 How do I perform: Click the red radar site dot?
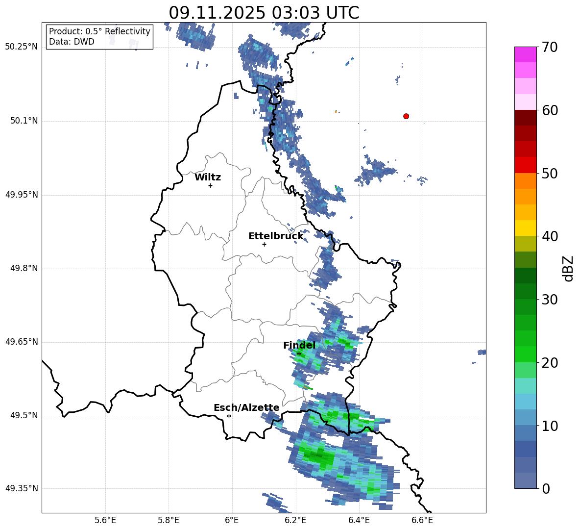[x=406, y=116]
